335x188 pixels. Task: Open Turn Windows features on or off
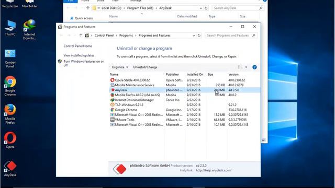84,63
